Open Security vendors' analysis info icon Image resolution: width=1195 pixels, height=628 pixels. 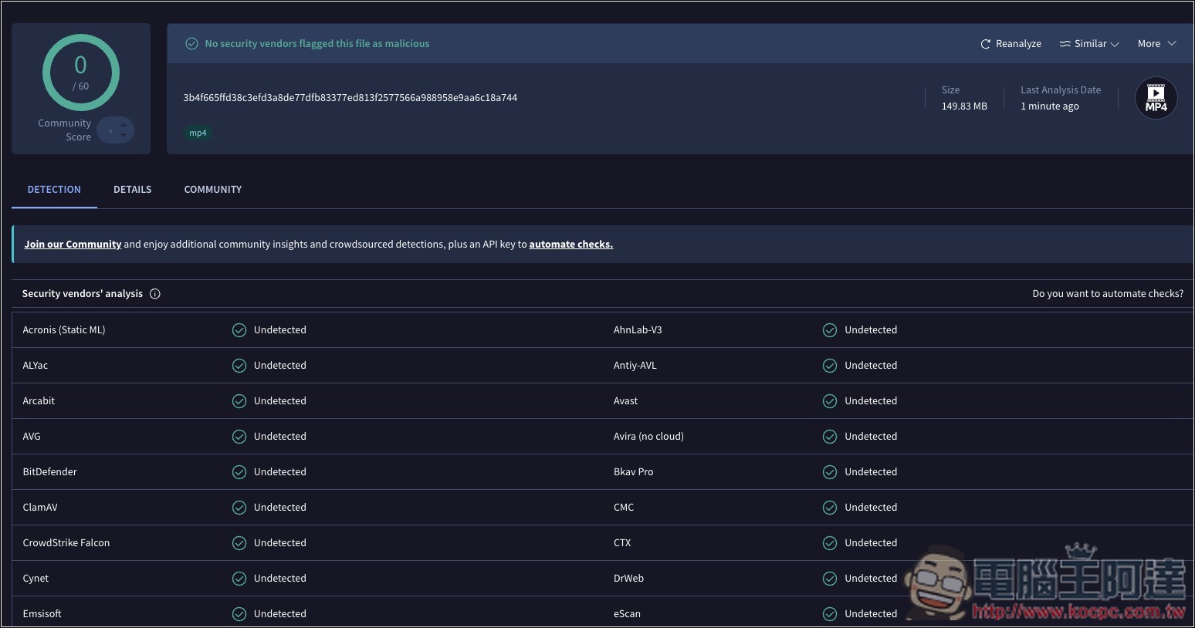[x=155, y=294]
